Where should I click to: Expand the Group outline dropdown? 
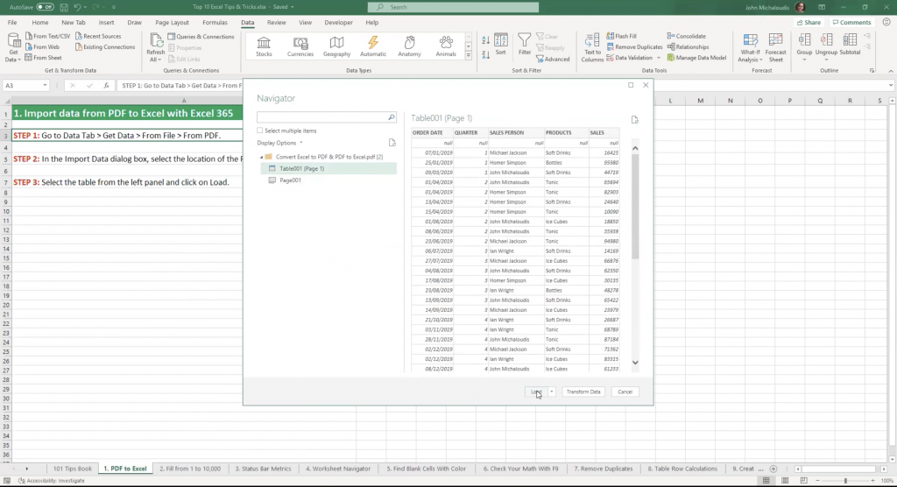[804, 60]
